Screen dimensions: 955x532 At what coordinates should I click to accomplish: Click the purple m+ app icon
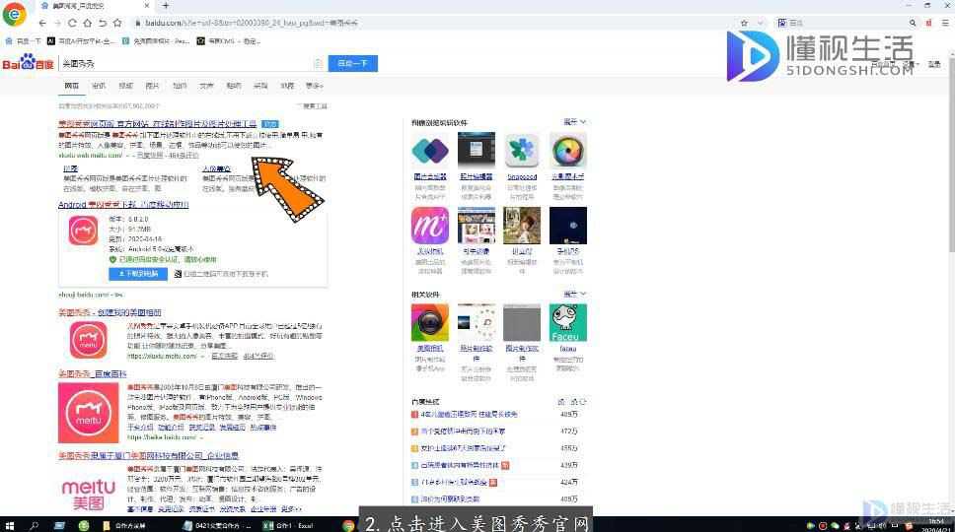click(x=430, y=226)
